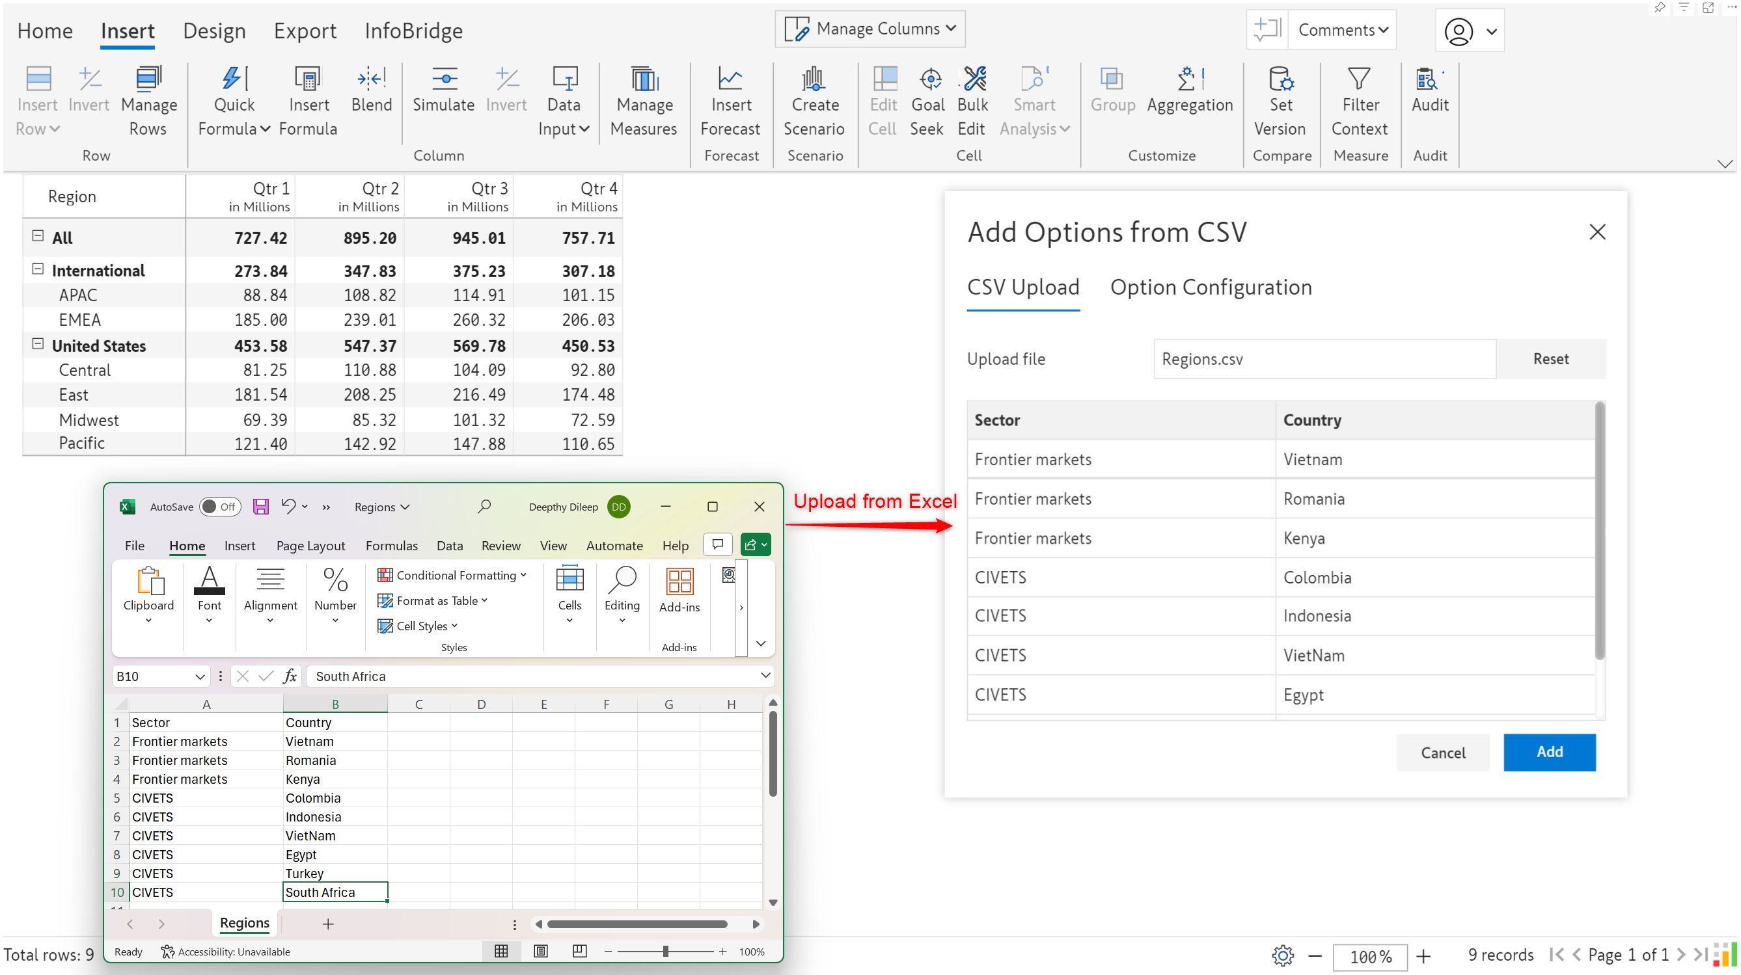Launch the Goal Seek tool
The image size is (1741, 975).
[927, 101]
